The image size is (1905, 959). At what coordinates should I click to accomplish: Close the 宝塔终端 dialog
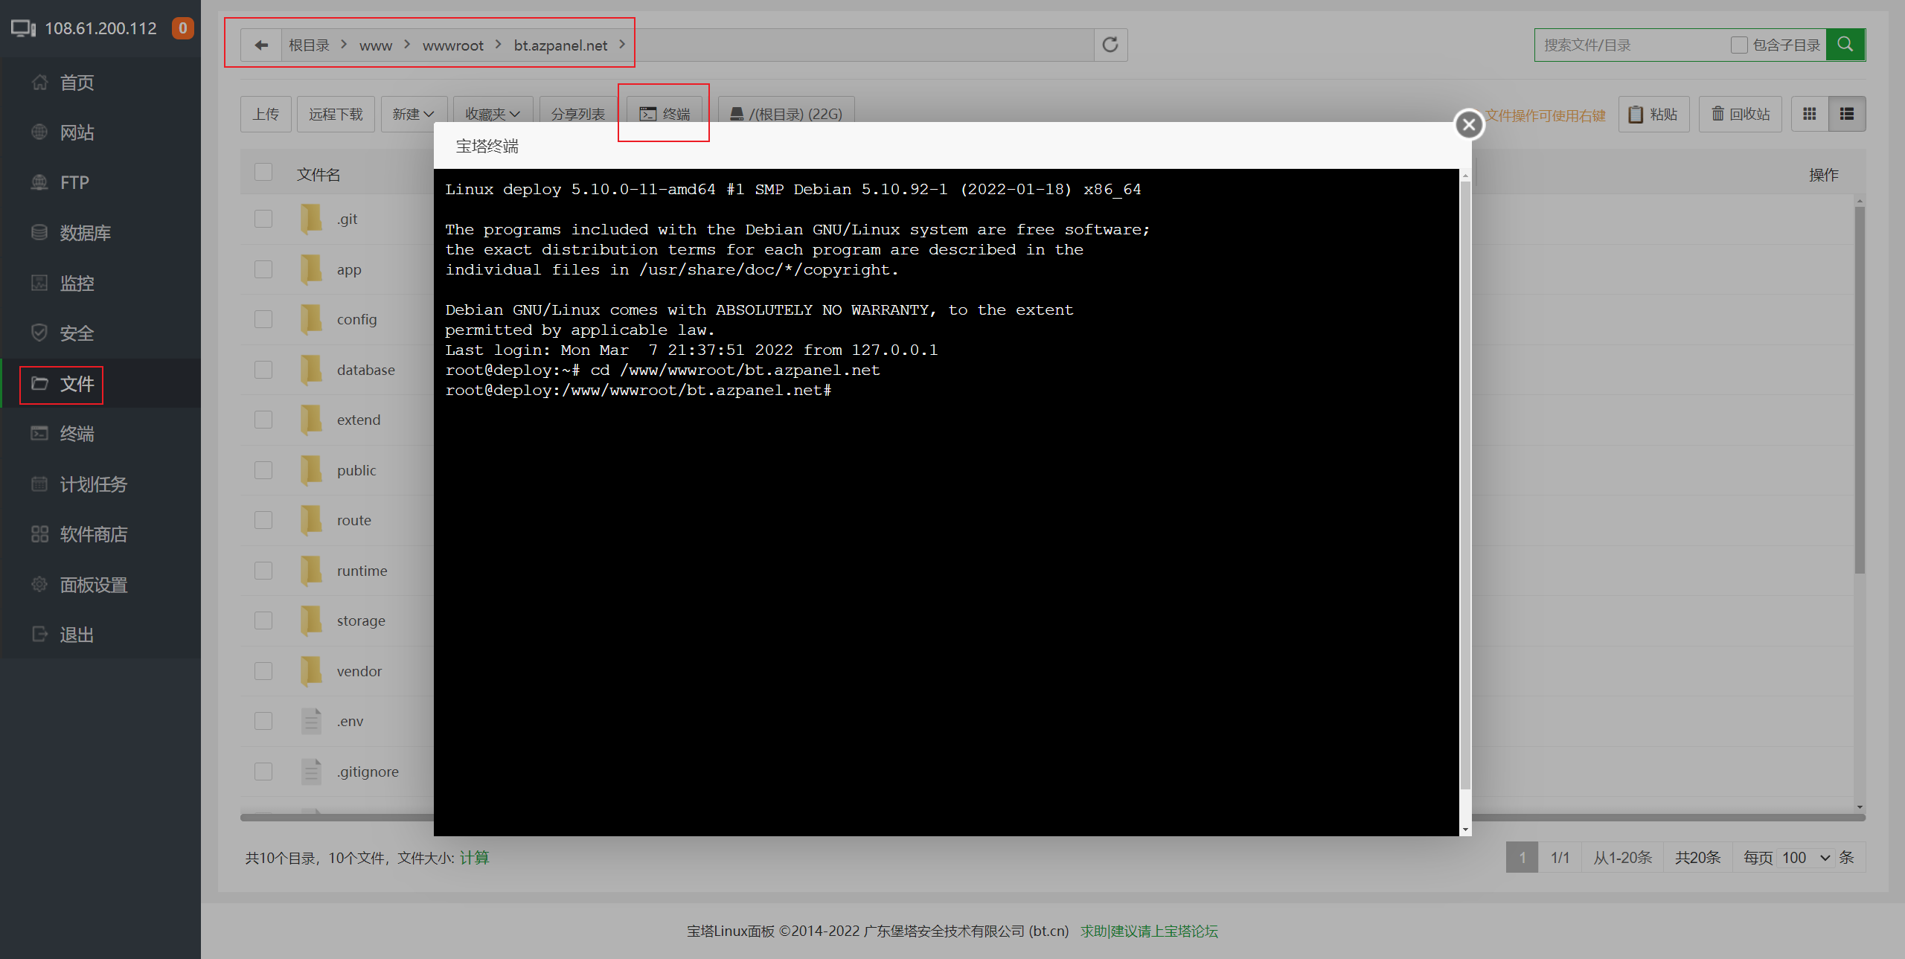[x=1469, y=125]
